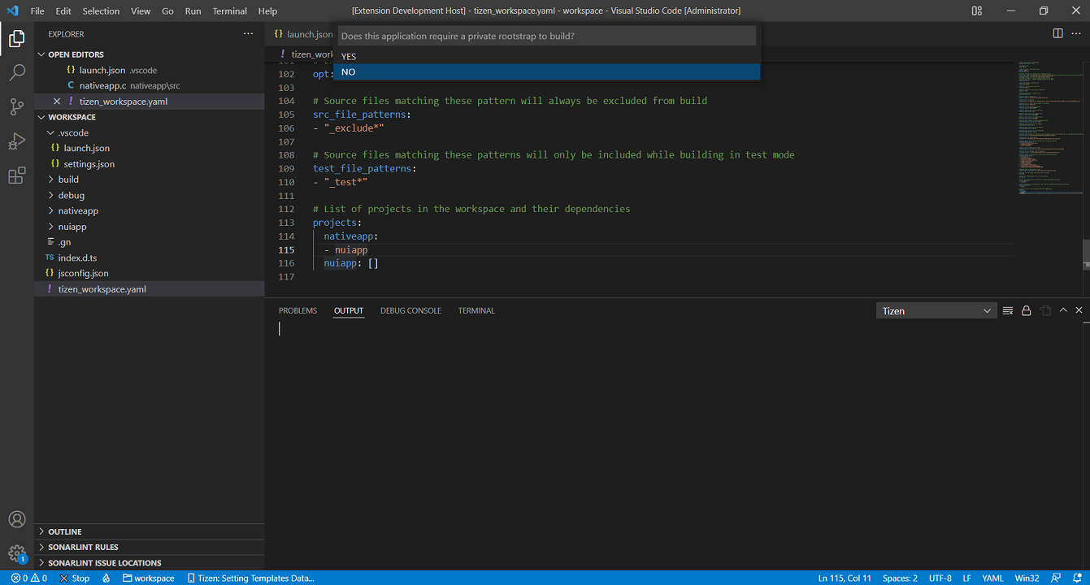Open the Source Control view
The width and height of the screenshot is (1090, 585).
(17, 107)
